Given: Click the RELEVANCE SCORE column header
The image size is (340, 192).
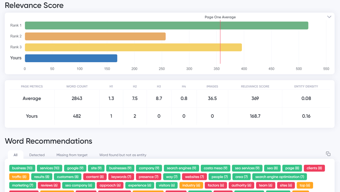Looking at the screenshot, I should click(255, 86).
